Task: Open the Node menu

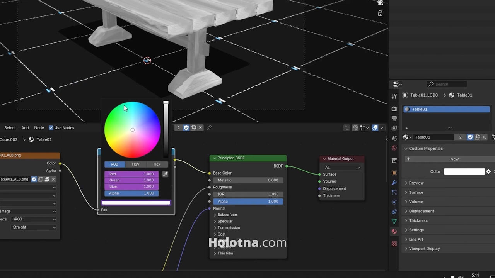Action: (39, 128)
